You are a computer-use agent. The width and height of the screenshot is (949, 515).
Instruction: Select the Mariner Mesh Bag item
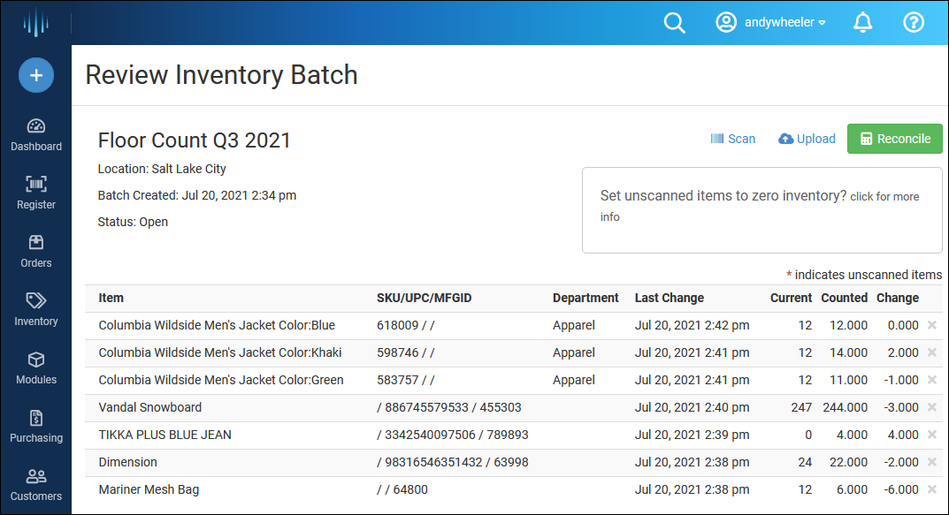click(149, 489)
